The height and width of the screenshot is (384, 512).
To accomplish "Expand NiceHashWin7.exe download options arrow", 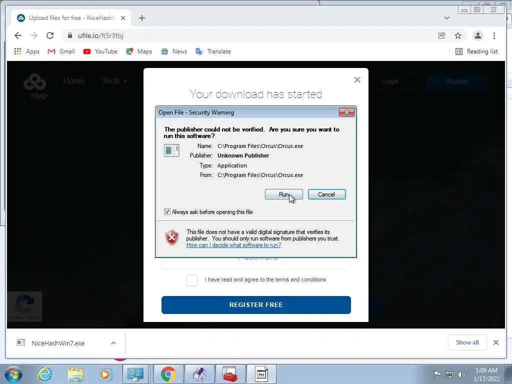I will (x=113, y=343).
